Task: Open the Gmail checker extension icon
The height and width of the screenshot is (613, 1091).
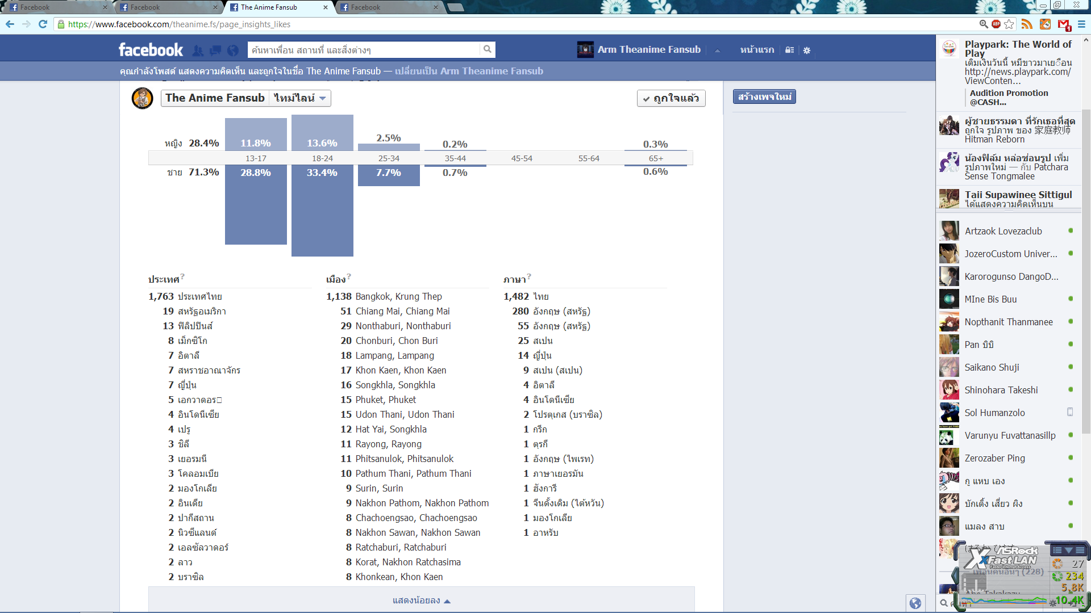Action: coord(1064,24)
